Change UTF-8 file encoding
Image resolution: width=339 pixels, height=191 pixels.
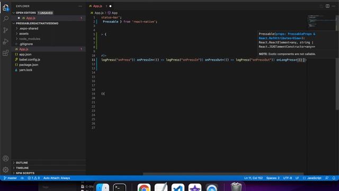[288, 178]
